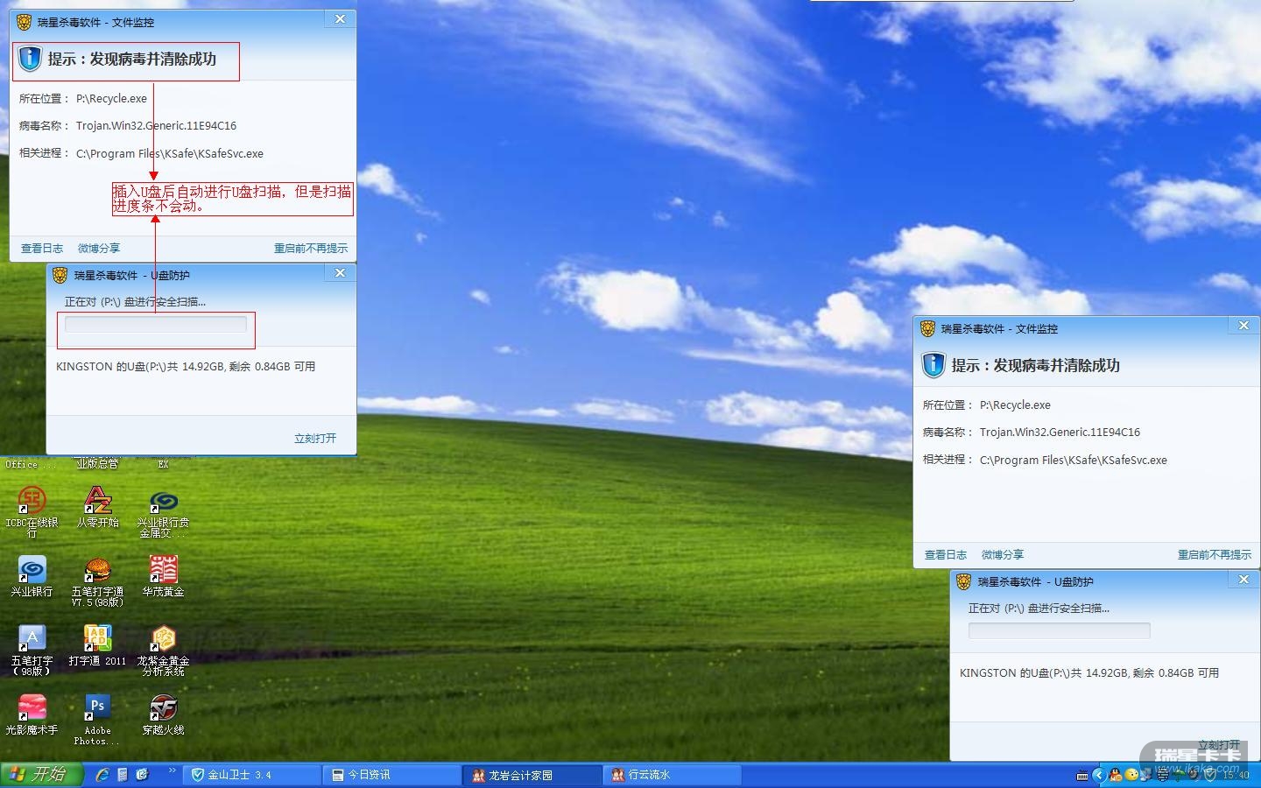Open 五笔打字通 V7.5(98版) shortcut
Screen dimensions: 1261x788
(x=97, y=581)
